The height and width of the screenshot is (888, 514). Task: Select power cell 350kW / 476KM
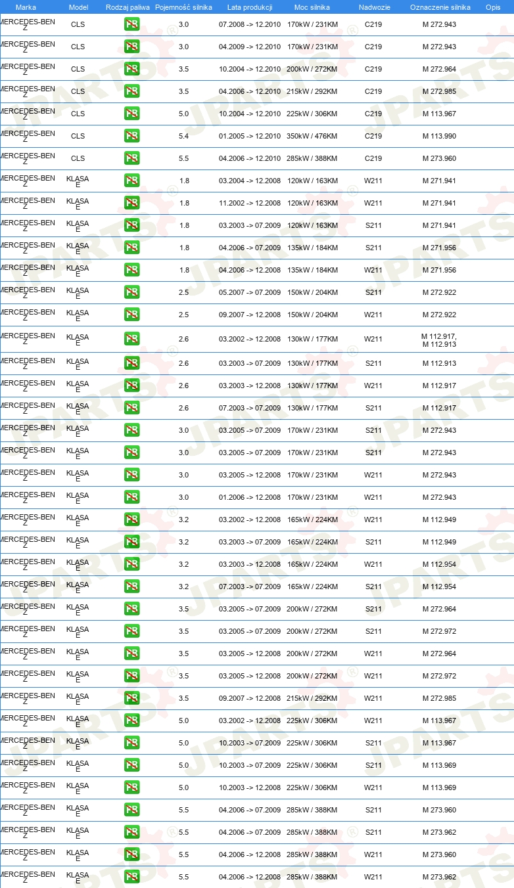(312, 136)
